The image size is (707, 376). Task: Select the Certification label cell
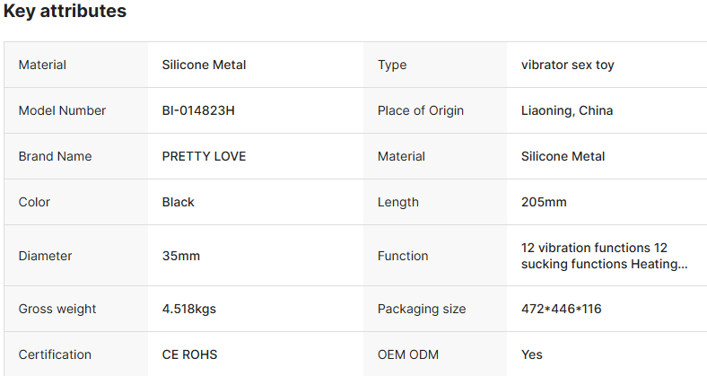(55, 354)
